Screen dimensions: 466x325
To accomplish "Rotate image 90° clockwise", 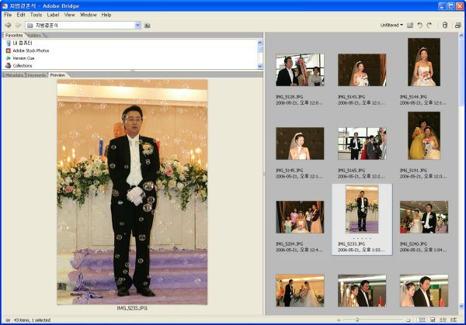I will pos(429,25).
